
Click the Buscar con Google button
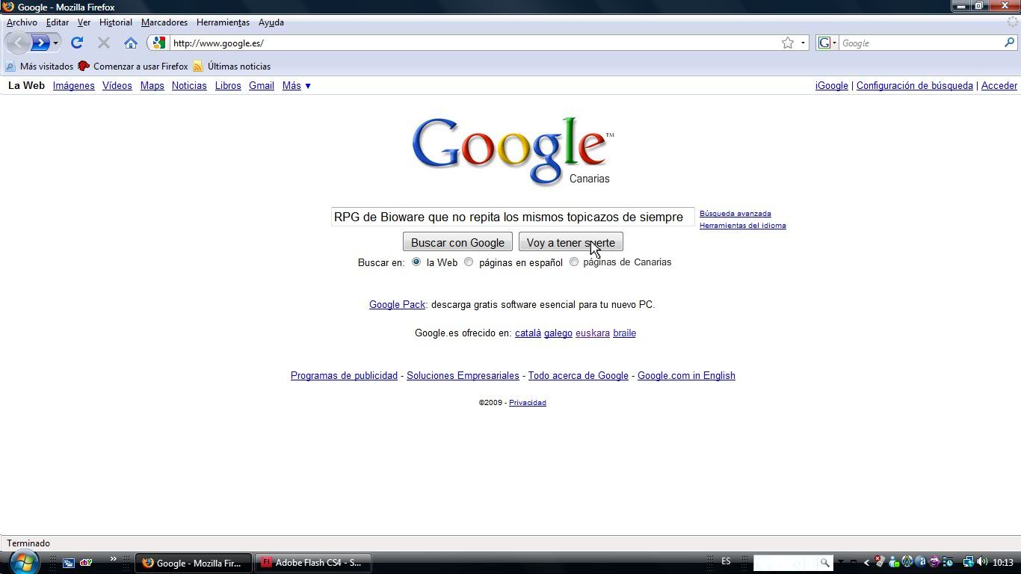point(457,242)
